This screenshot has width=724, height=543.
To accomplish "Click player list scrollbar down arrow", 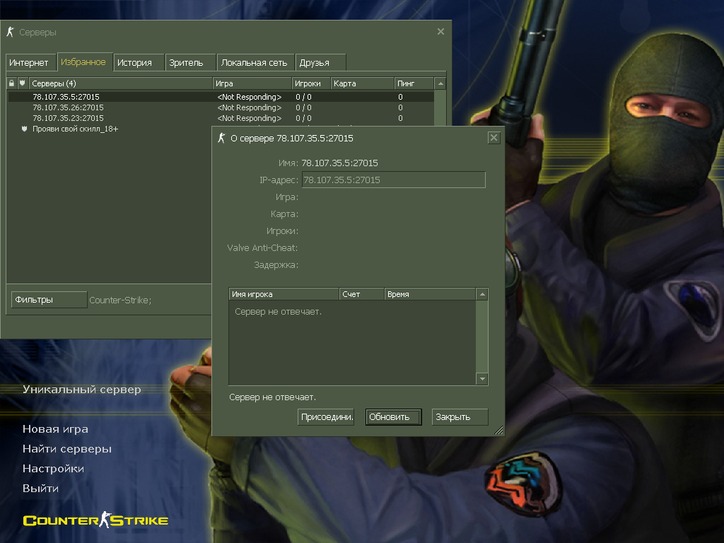I will coord(482,379).
